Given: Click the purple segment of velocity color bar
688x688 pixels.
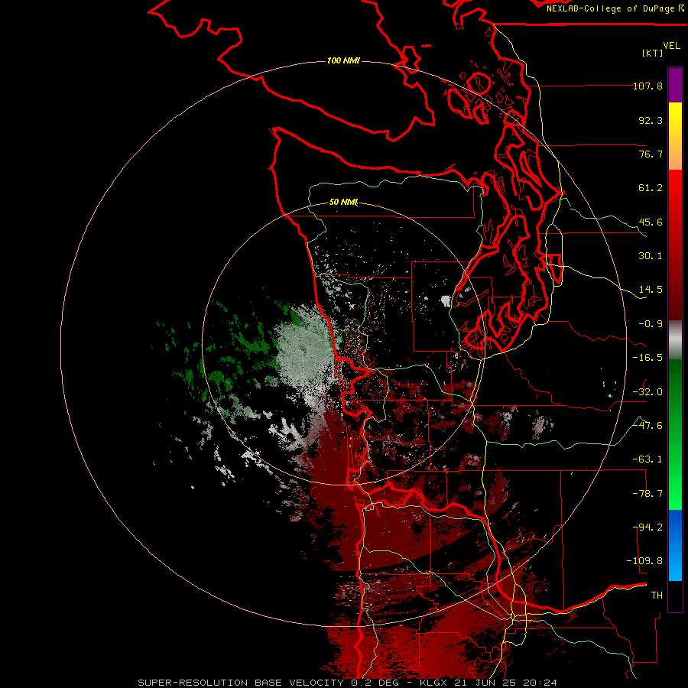Looking at the screenshot, I should coord(675,85).
